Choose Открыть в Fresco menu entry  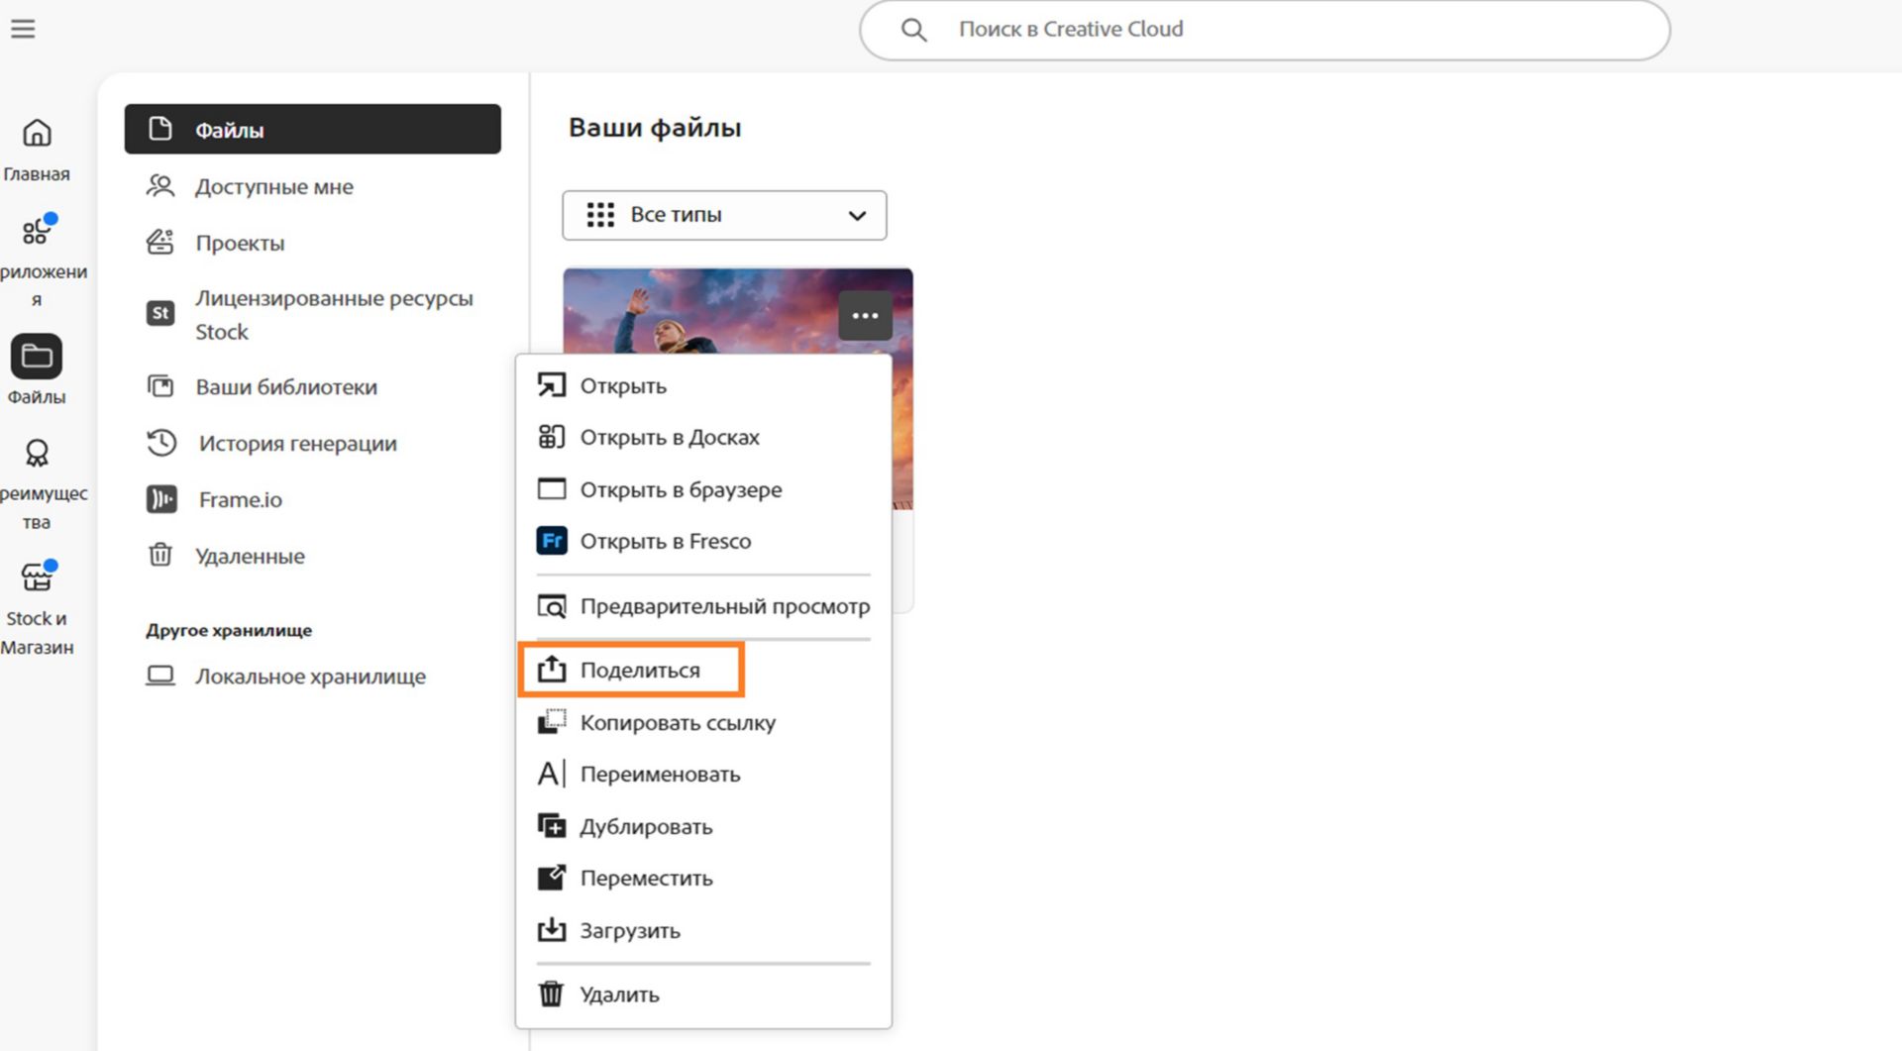pos(703,541)
